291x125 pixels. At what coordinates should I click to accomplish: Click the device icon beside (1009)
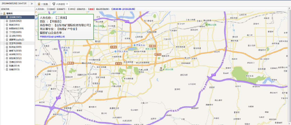pos(7,47)
